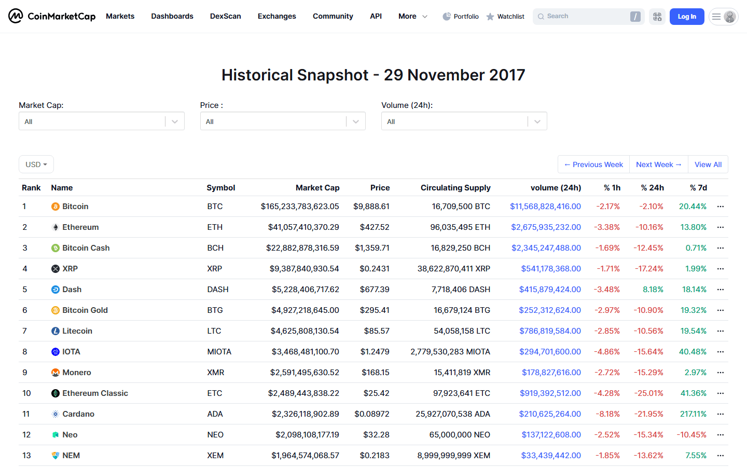Viewport: 747px width, 467px height.
Task: Click the CoinMarketCap logo
Action: (52, 16)
